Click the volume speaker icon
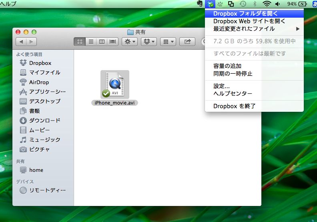Image resolution: width=317 pixels, height=222 pixels. [278, 4]
